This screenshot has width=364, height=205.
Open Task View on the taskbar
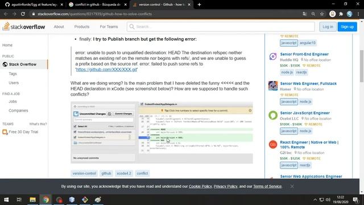coord(19,200)
